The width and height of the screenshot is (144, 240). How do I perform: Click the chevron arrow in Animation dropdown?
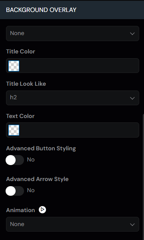point(132,224)
